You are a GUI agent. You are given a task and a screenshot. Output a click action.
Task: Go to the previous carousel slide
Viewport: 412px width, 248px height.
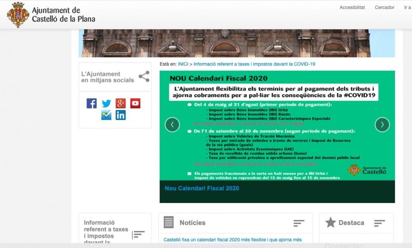pyautogui.click(x=172, y=124)
